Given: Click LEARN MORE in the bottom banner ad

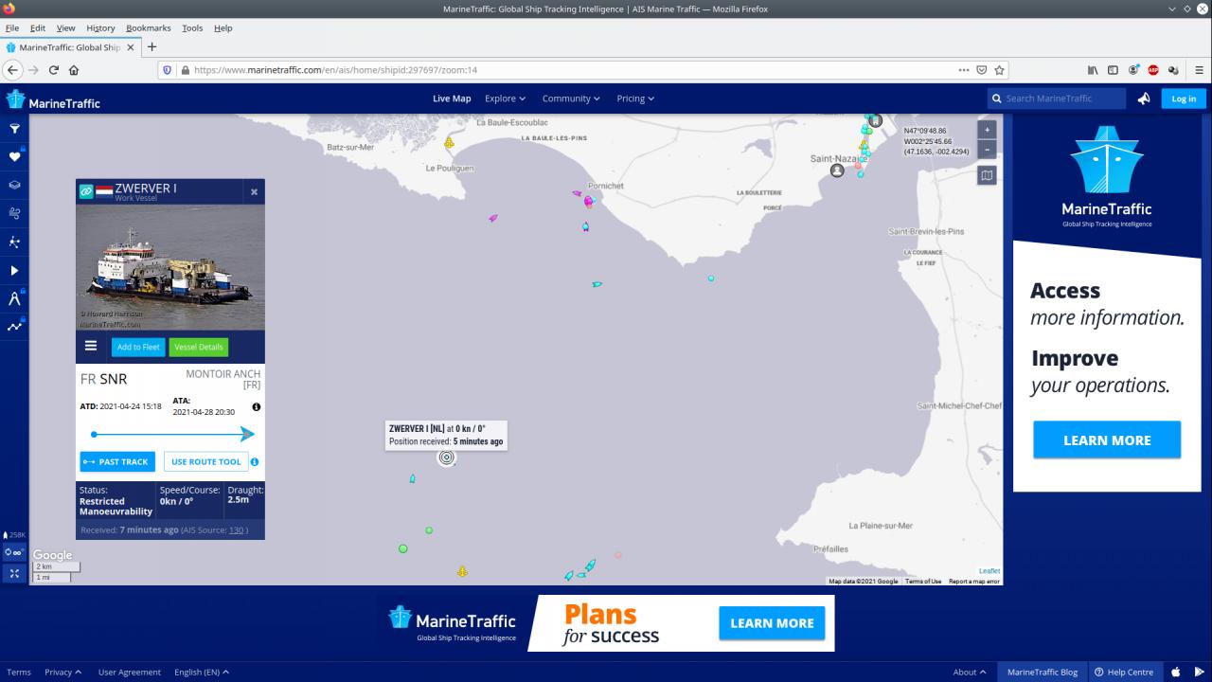Looking at the screenshot, I should [x=772, y=623].
